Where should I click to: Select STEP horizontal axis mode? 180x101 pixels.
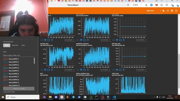click(x=7, y=45)
